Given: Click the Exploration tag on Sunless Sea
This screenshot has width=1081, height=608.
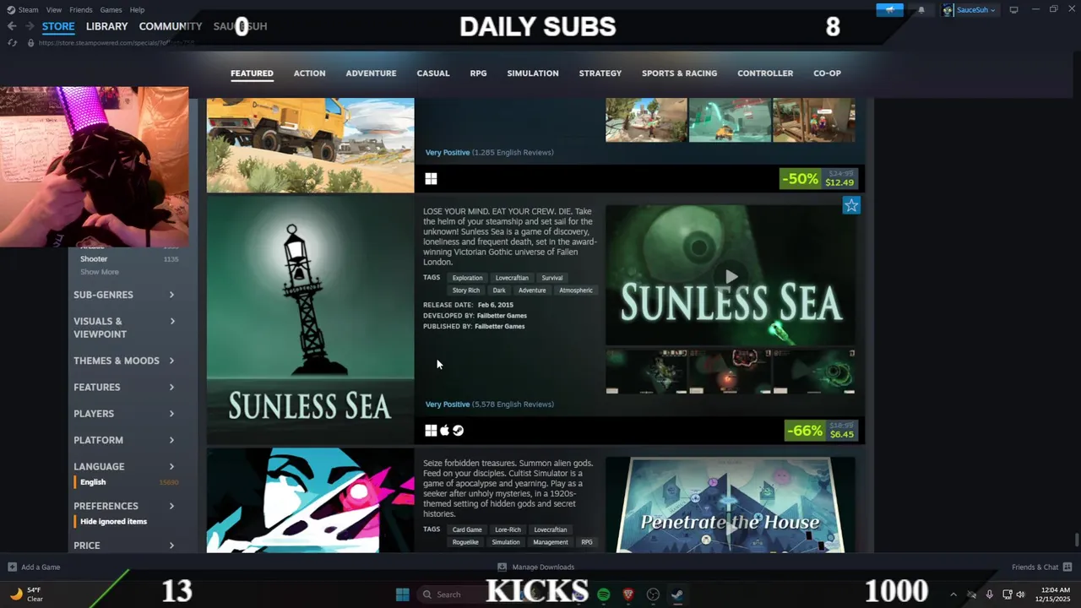Looking at the screenshot, I should (467, 278).
